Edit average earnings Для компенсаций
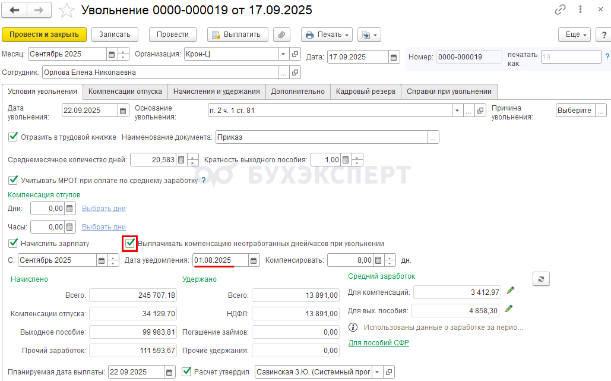Image resolution: width=611 pixels, height=381 pixels. (x=511, y=290)
